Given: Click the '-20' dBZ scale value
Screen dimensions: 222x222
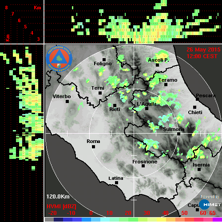Looking at the screenshot, I should 52,213.
